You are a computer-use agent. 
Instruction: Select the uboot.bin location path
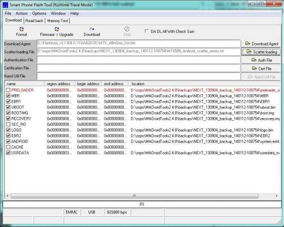click(203, 107)
